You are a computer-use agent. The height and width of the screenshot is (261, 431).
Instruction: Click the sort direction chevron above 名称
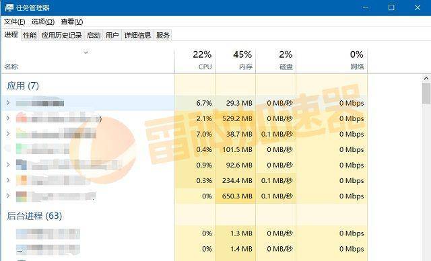pyautogui.click(x=86, y=52)
